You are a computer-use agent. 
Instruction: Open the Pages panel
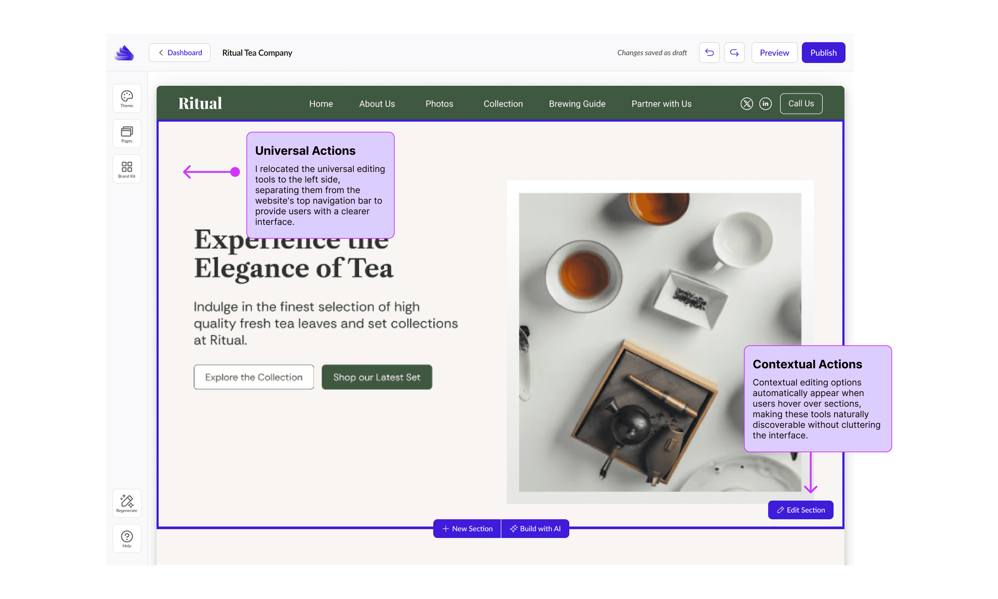127,134
